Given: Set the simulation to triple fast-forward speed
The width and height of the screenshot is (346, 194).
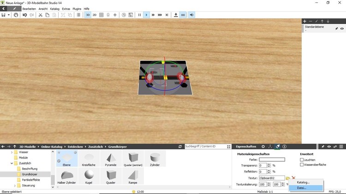Looking at the screenshot, I should click(x=160, y=15).
